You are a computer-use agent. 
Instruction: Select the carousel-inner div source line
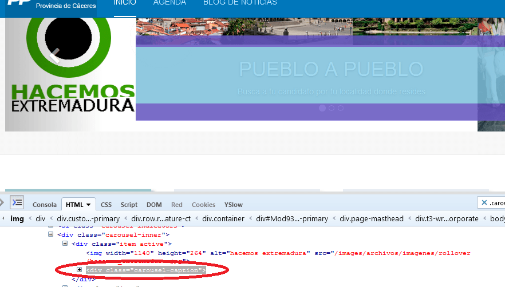click(113, 235)
